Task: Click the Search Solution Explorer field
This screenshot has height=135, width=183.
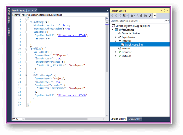Action: coord(137,21)
